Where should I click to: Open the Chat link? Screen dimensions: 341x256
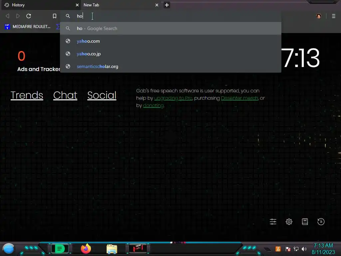(65, 95)
